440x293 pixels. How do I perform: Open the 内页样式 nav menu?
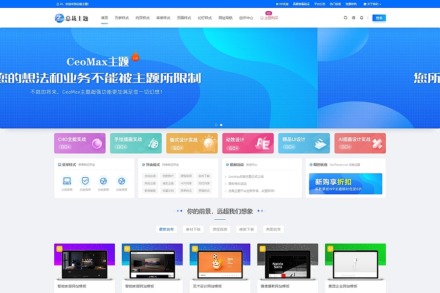(x=143, y=18)
